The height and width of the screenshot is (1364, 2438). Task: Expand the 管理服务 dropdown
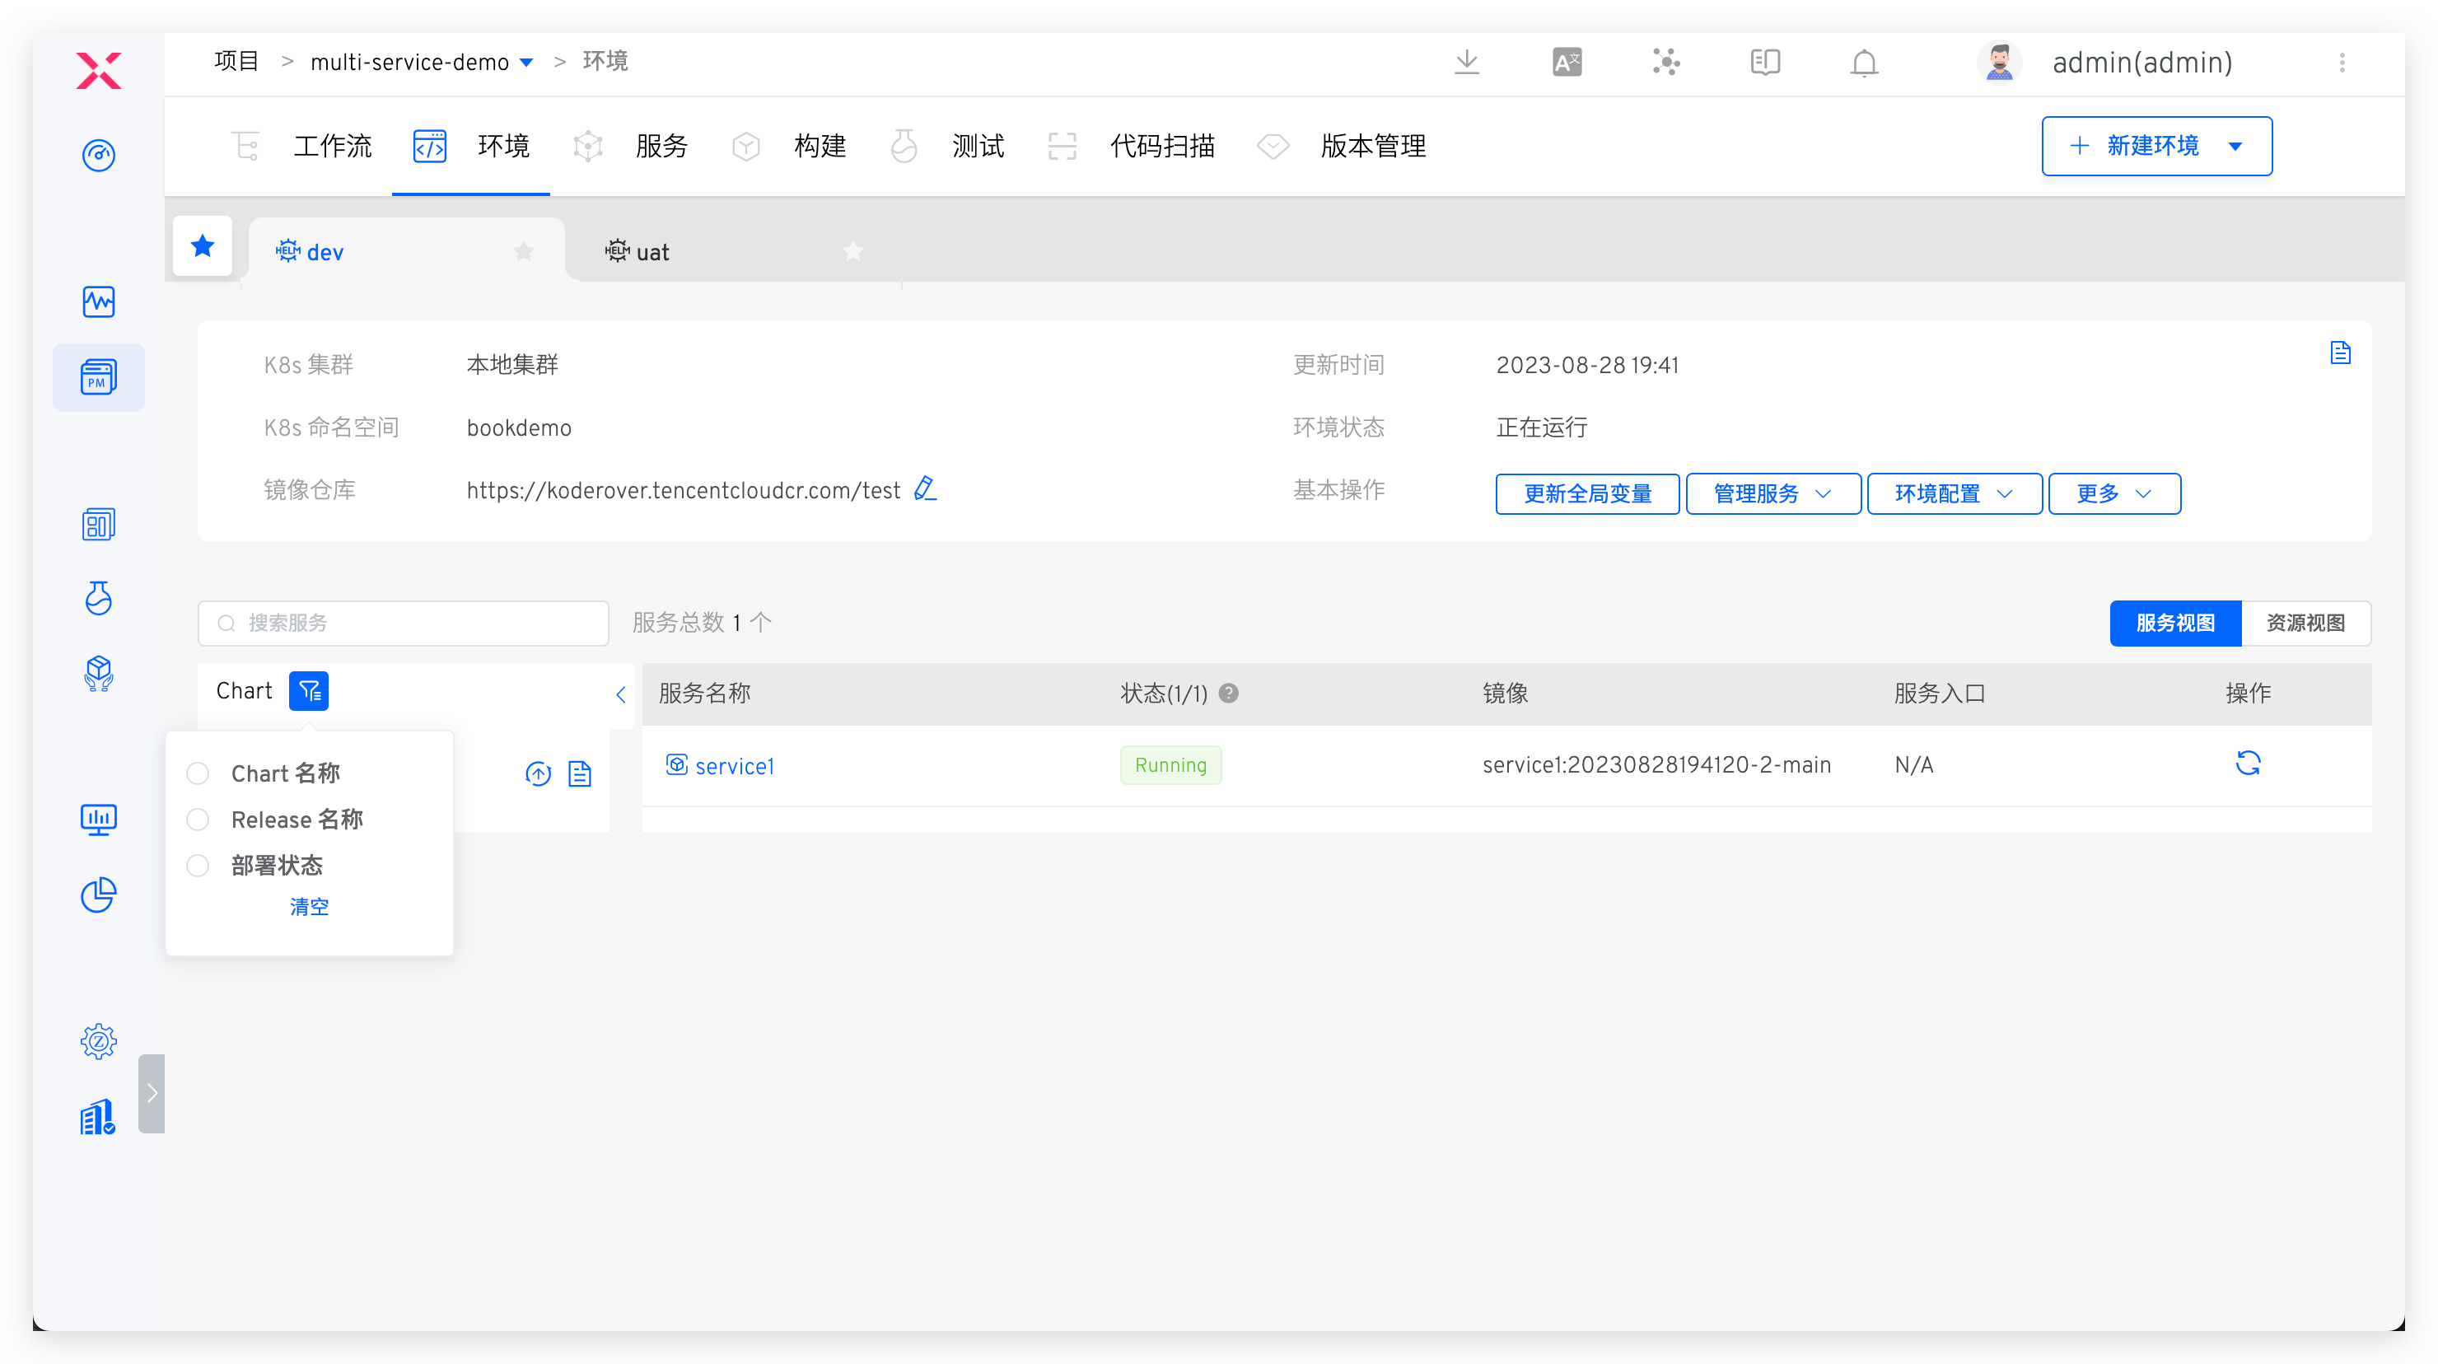pos(1772,493)
